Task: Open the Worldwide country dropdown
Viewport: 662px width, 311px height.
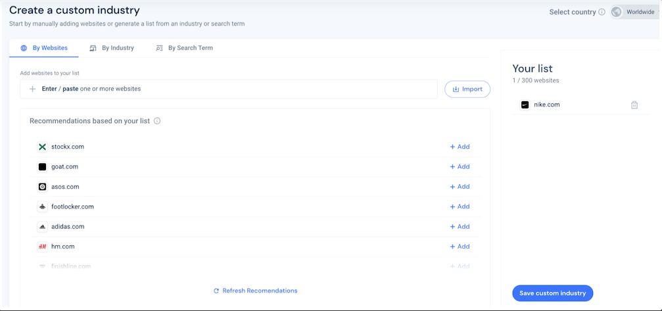Action: click(634, 12)
